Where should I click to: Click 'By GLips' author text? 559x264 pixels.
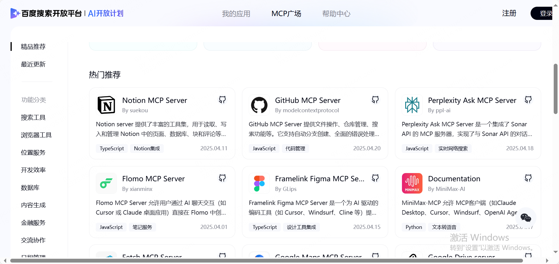coord(286,189)
